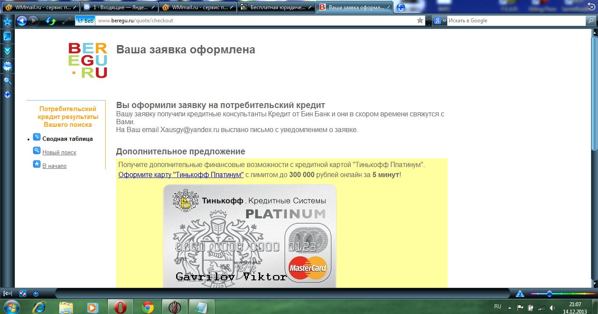Screen dimensions: 598x314
Task: Click the percent icon next to 'Сводная таблица'
Action: (37, 137)
